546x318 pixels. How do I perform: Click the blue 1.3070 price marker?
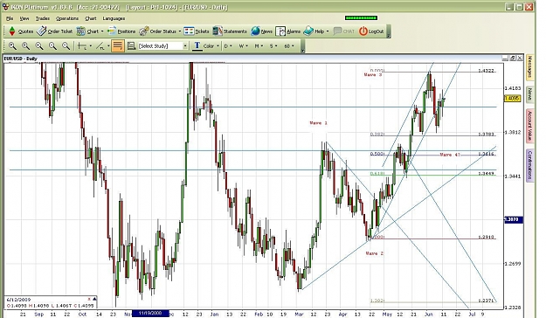[x=514, y=220]
